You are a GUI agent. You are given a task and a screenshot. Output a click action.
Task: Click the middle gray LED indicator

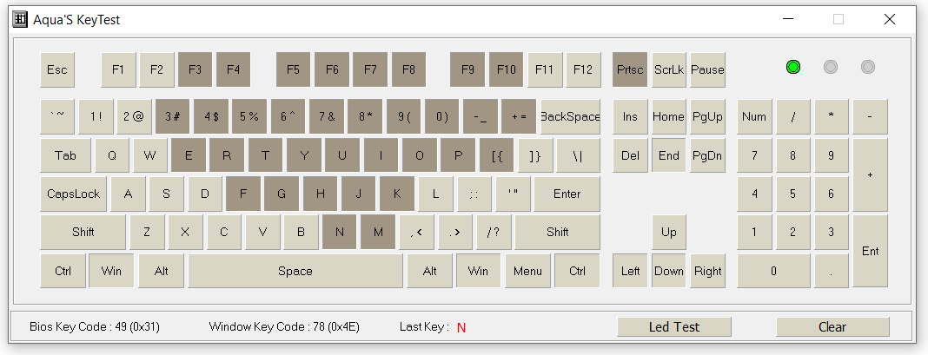tap(831, 67)
